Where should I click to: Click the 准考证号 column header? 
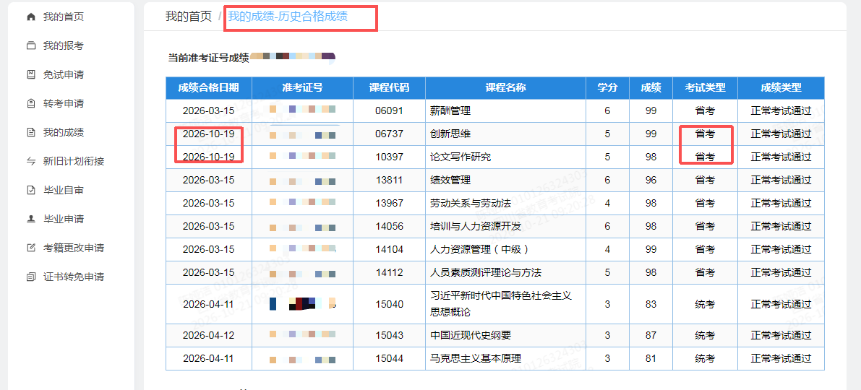pyautogui.click(x=303, y=88)
